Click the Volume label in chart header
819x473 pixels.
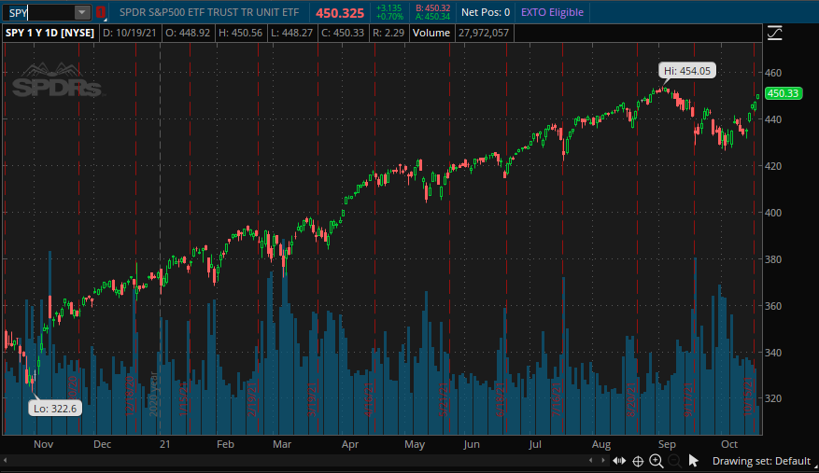coord(431,33)
